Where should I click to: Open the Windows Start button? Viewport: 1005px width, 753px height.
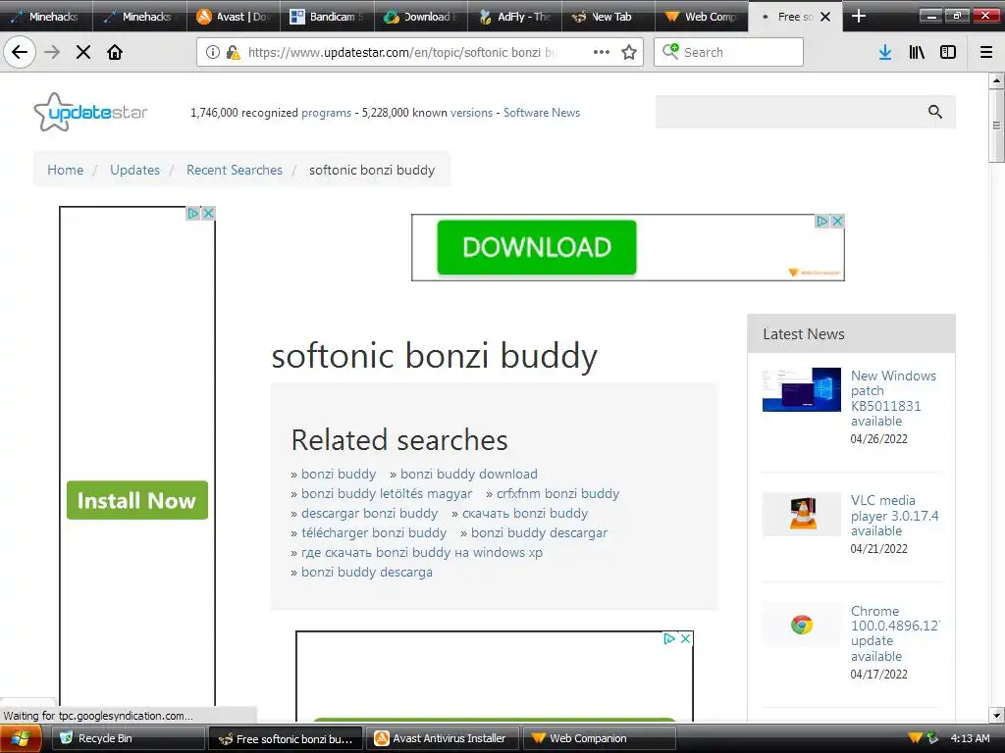21,738
